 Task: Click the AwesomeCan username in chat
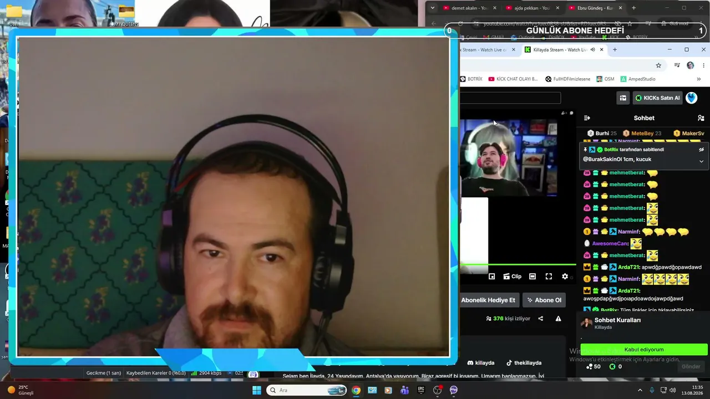610,244
